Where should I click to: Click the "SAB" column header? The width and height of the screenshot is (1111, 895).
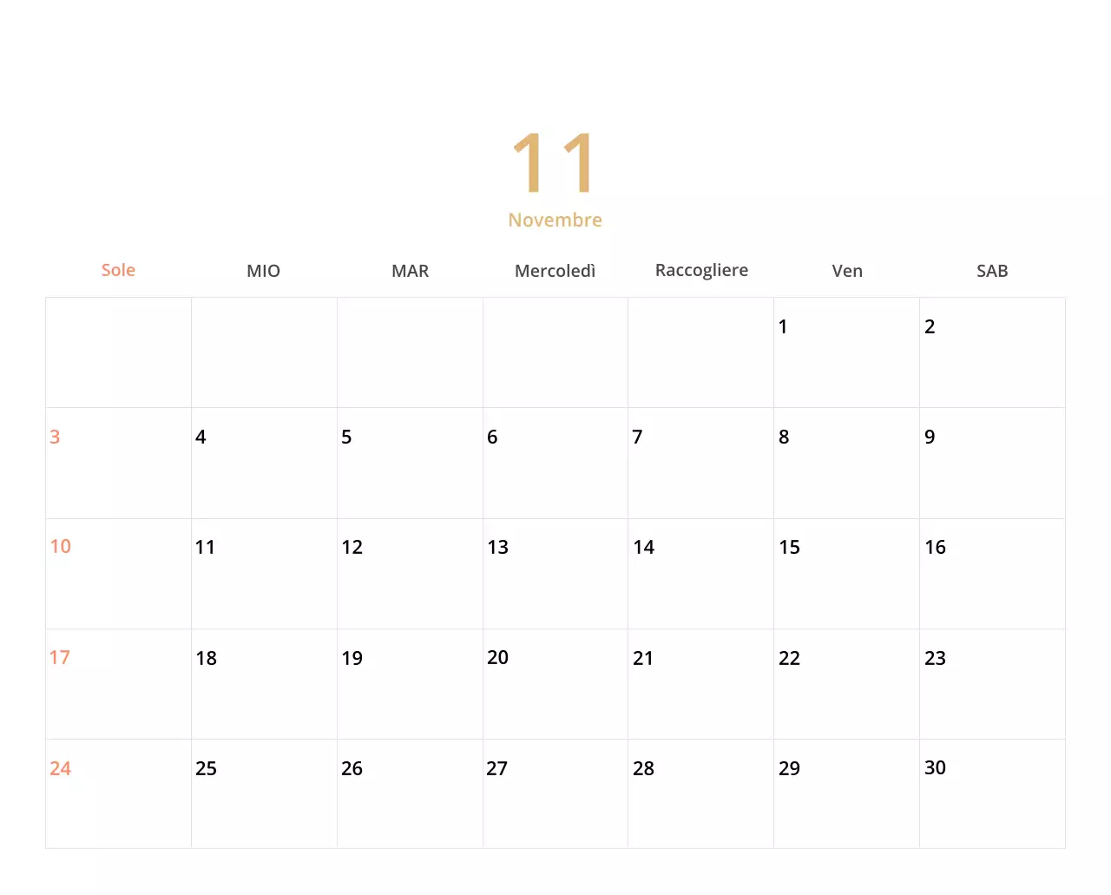(x=992, y=270)
